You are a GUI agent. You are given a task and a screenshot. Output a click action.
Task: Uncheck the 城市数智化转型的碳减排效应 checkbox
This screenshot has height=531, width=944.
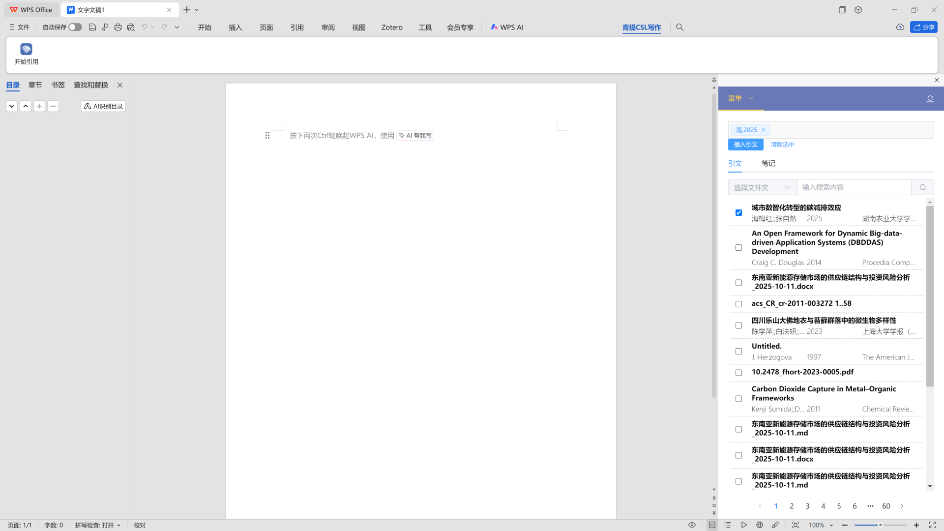point(738,213)
